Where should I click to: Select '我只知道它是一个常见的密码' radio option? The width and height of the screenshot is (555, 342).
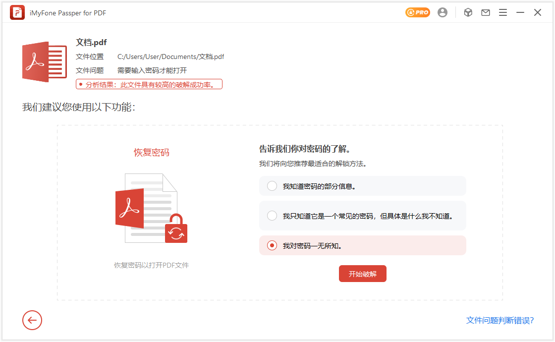[x=362, y=216]
